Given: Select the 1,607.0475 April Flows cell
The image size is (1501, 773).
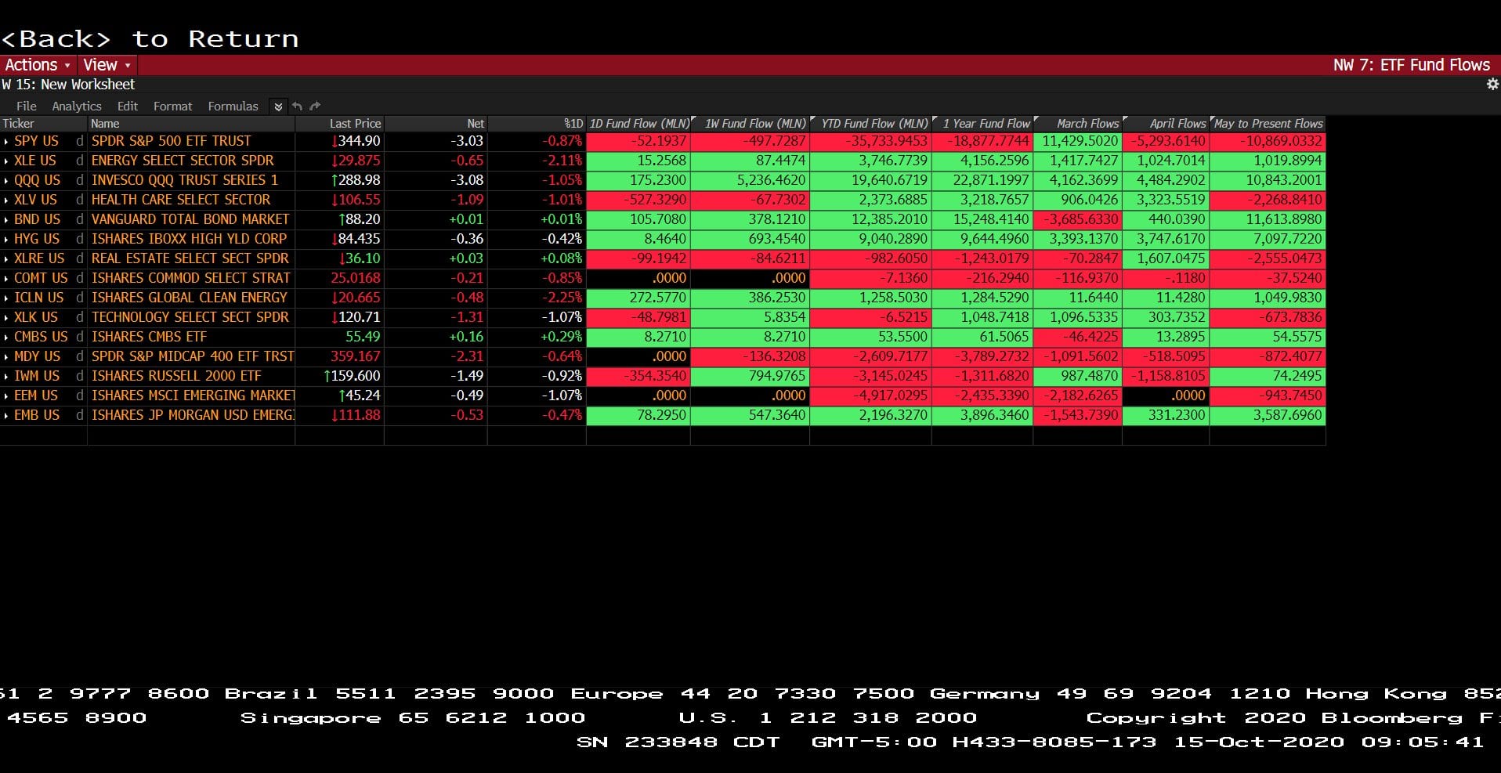Looking at the screenshot, I should tap(1166, 258).
